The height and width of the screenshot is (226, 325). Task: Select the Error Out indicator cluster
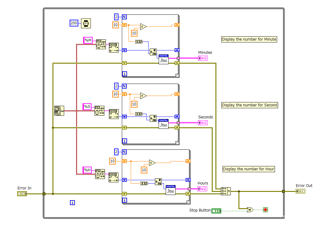pyautogui.click(x=300, y=191)
